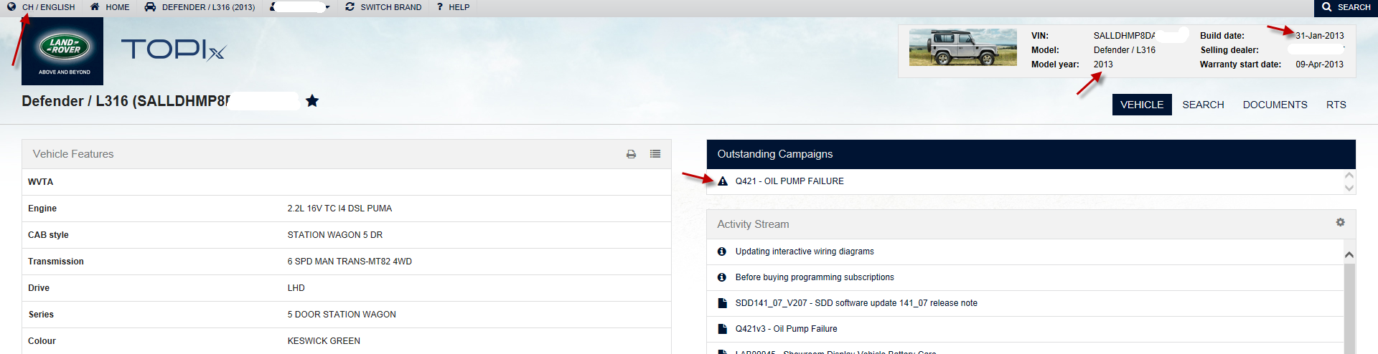Click the globe icon beside CH / ENGLISH
This screenshot has width=1378, height=354.
coord(11,6)
